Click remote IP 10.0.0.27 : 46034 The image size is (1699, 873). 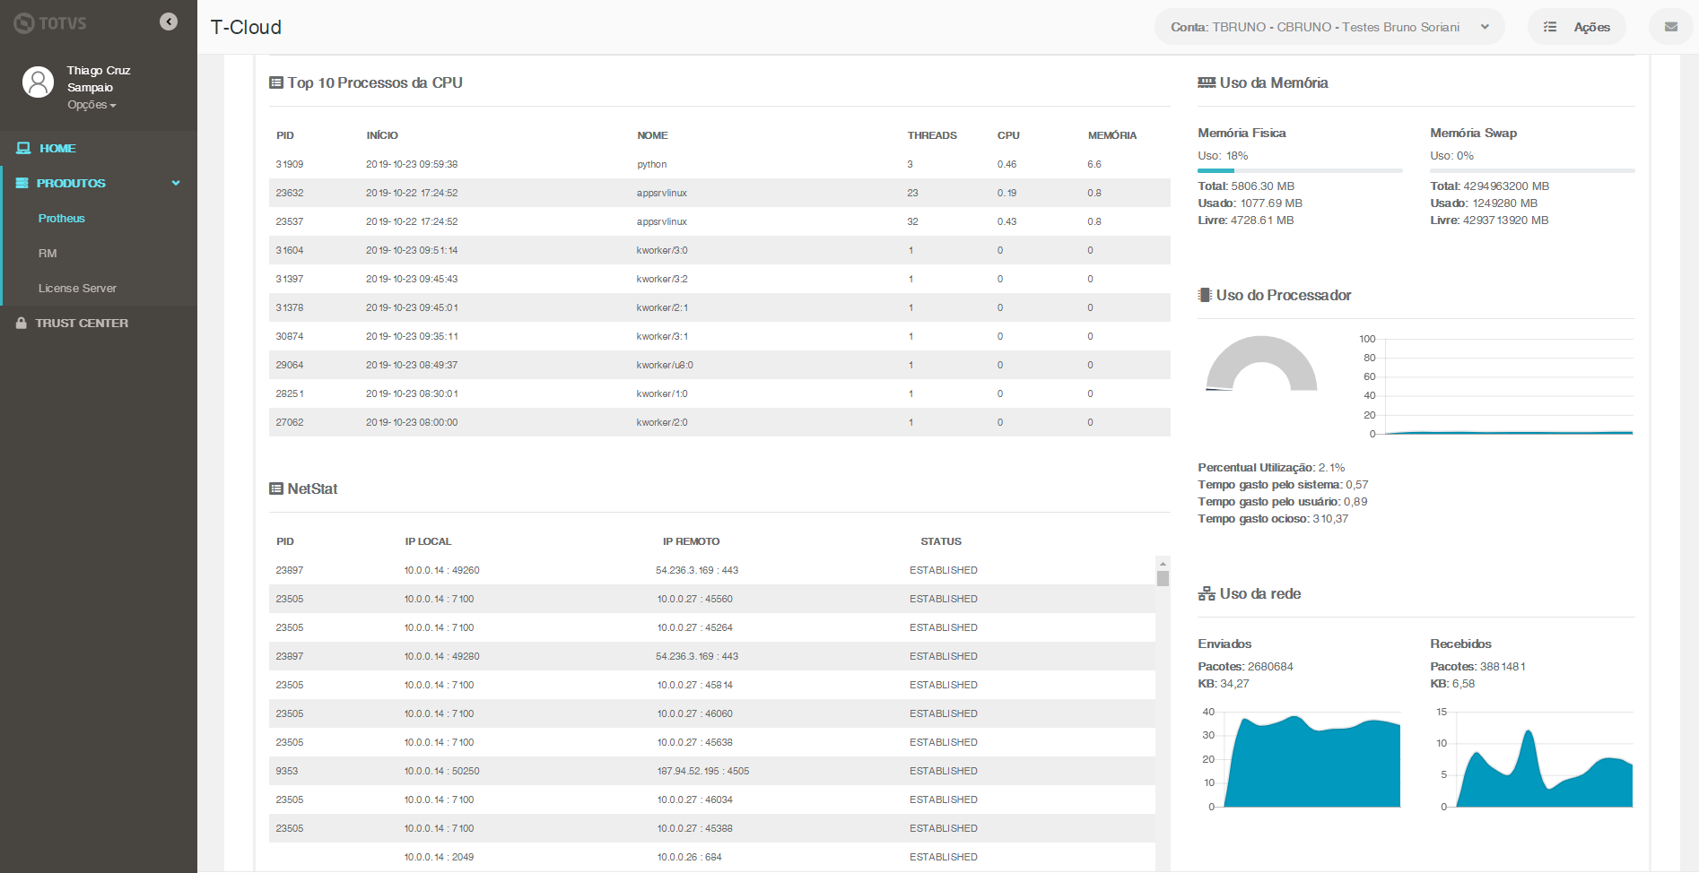(695, 800)
